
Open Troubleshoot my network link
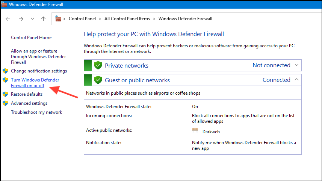[36, 112]
